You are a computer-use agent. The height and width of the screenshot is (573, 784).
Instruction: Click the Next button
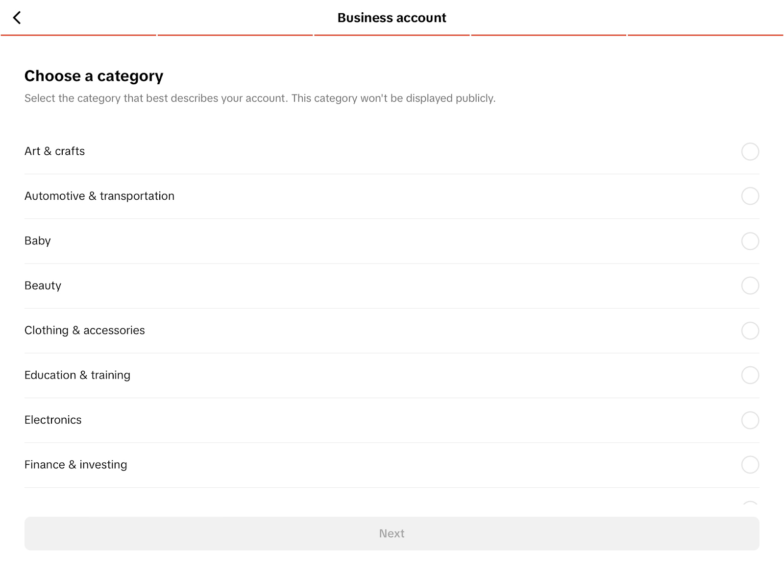tap(392, 533)
